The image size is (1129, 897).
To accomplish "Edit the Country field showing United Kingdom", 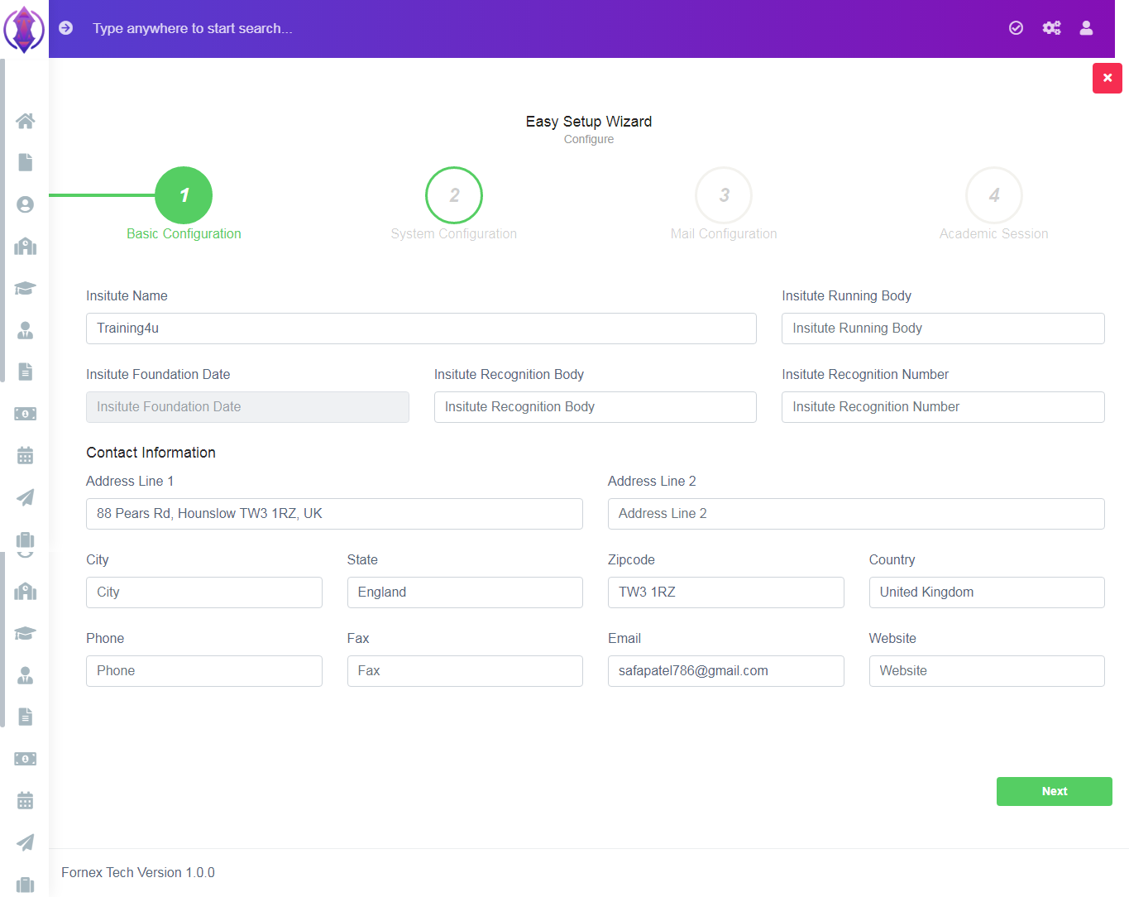I will [x=987, y=592].
